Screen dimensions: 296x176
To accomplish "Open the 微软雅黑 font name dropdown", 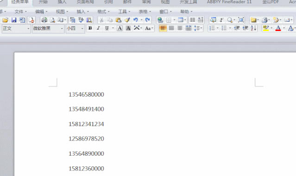I will tap(48, 29).
